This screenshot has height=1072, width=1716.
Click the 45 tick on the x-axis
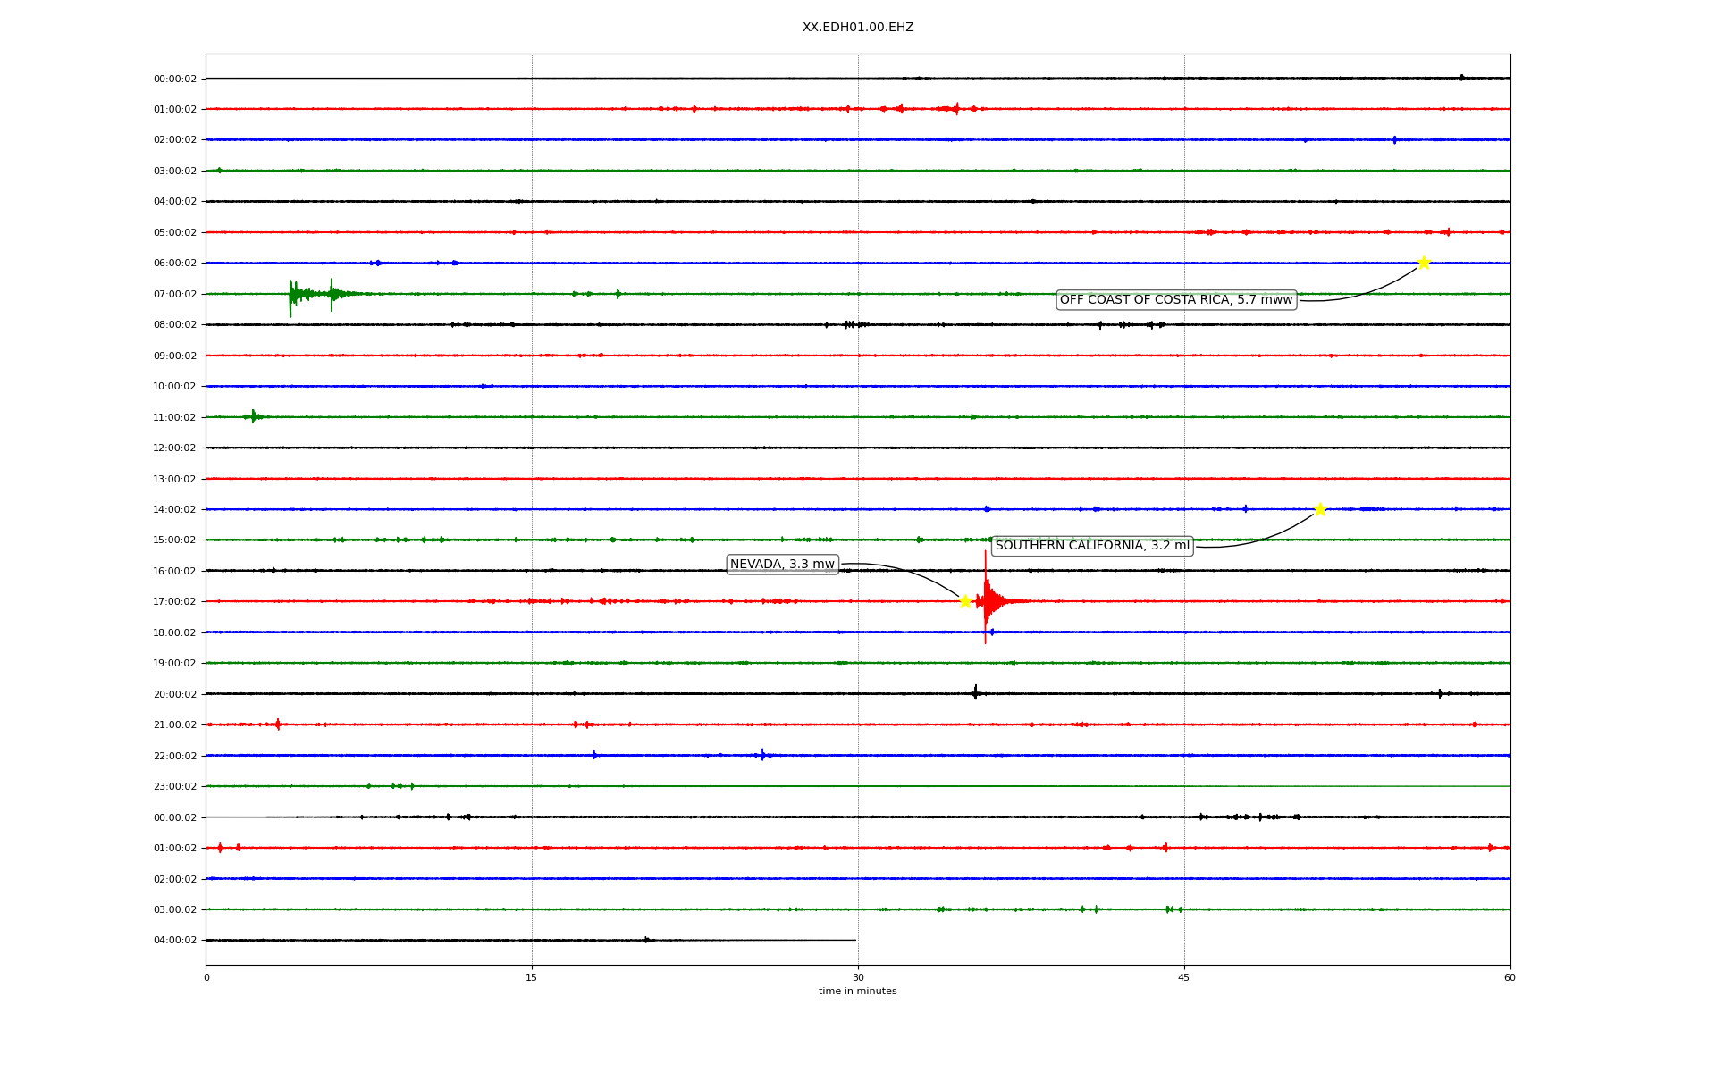point(1184,977)
